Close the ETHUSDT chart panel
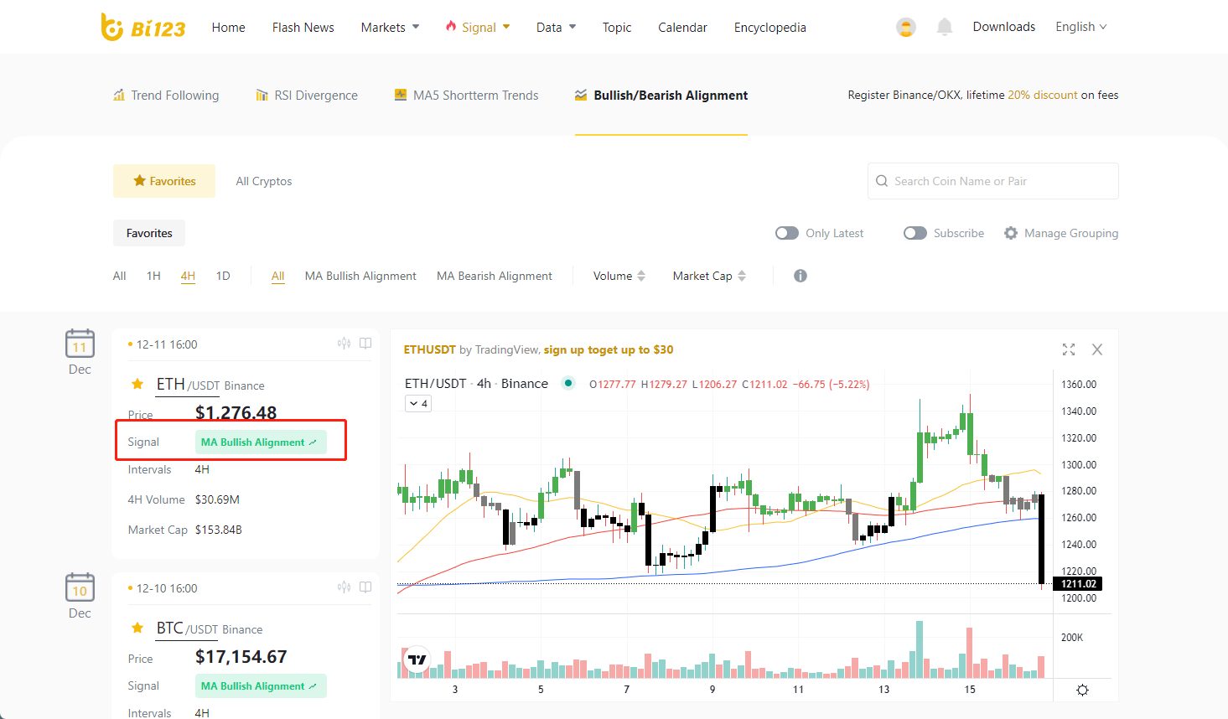The image size is (1228, 719). click(1097, 349)
